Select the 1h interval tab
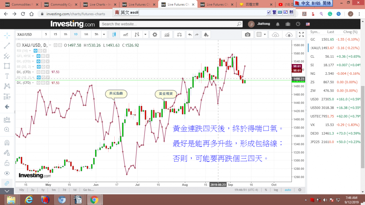The height and width of the screenshot is (205, 365). (x=65, y=35)
